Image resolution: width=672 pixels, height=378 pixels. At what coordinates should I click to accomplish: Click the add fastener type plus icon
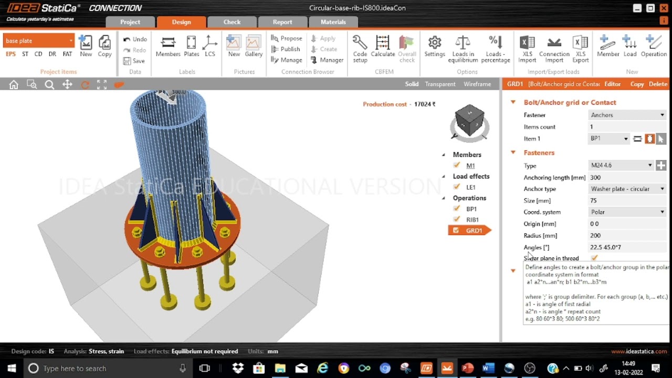coord(661,165)
